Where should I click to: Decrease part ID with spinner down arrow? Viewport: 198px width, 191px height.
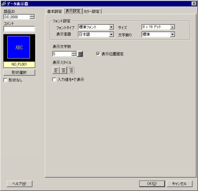pos(32,18)
